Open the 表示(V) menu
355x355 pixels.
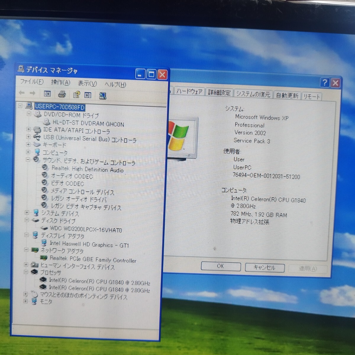point(87,83)
